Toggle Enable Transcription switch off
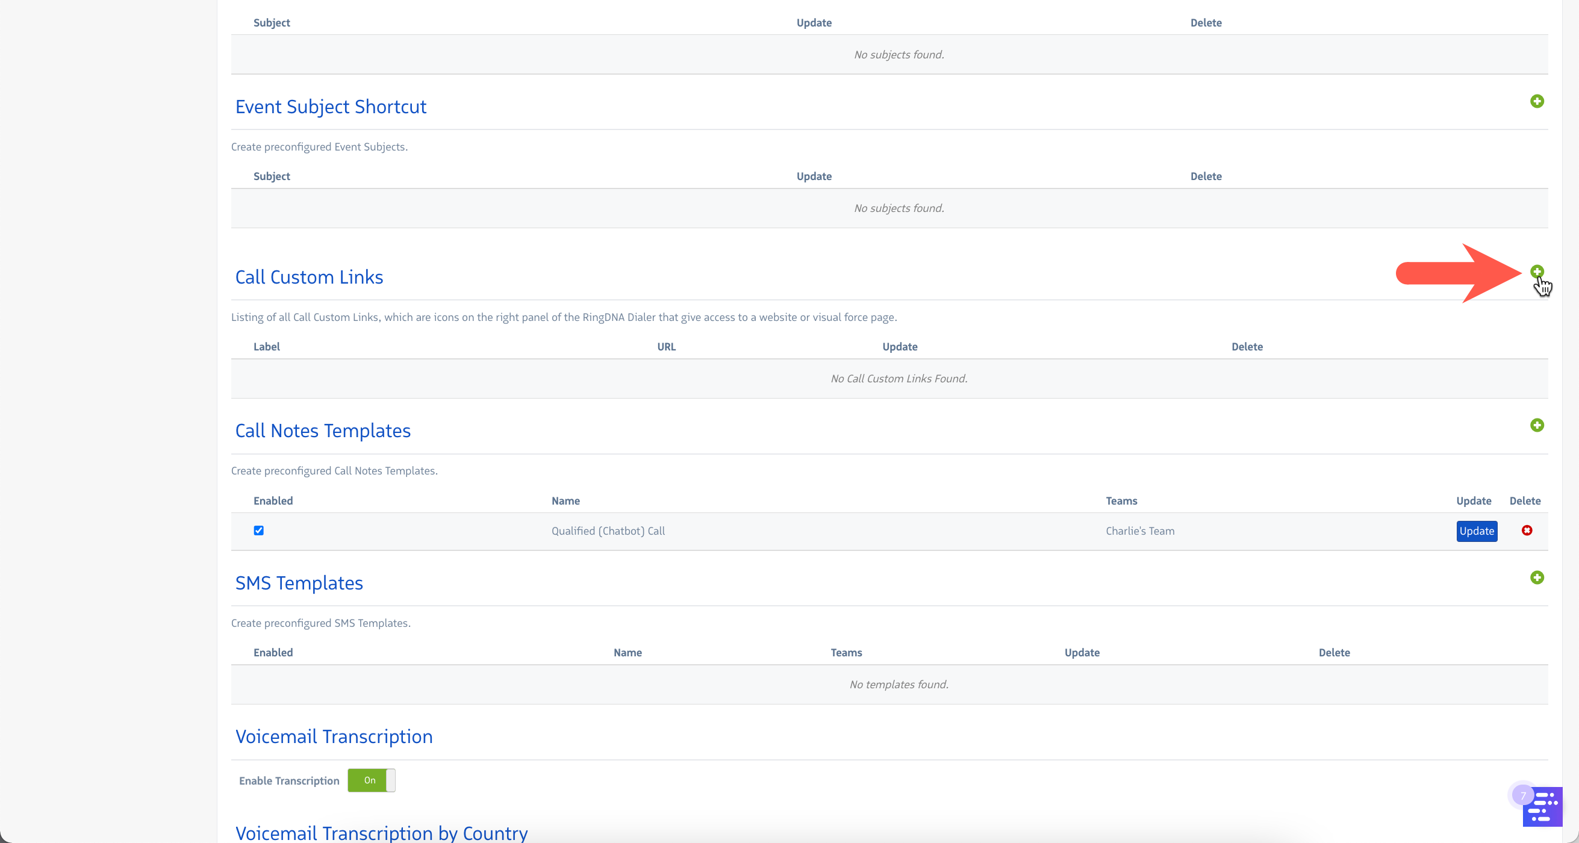This screenshot has height=843, width=1579. tap(372, 780)
